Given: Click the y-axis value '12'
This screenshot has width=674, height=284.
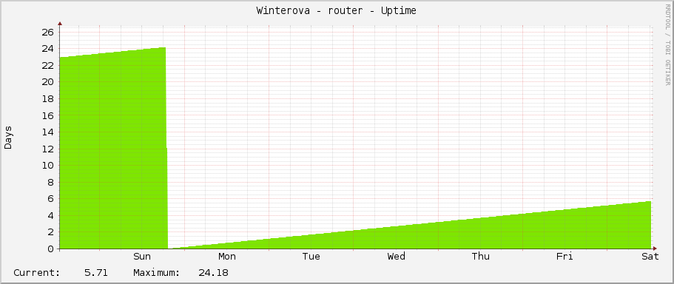Looking at the screenshot, I should click(x=48, y=149).
